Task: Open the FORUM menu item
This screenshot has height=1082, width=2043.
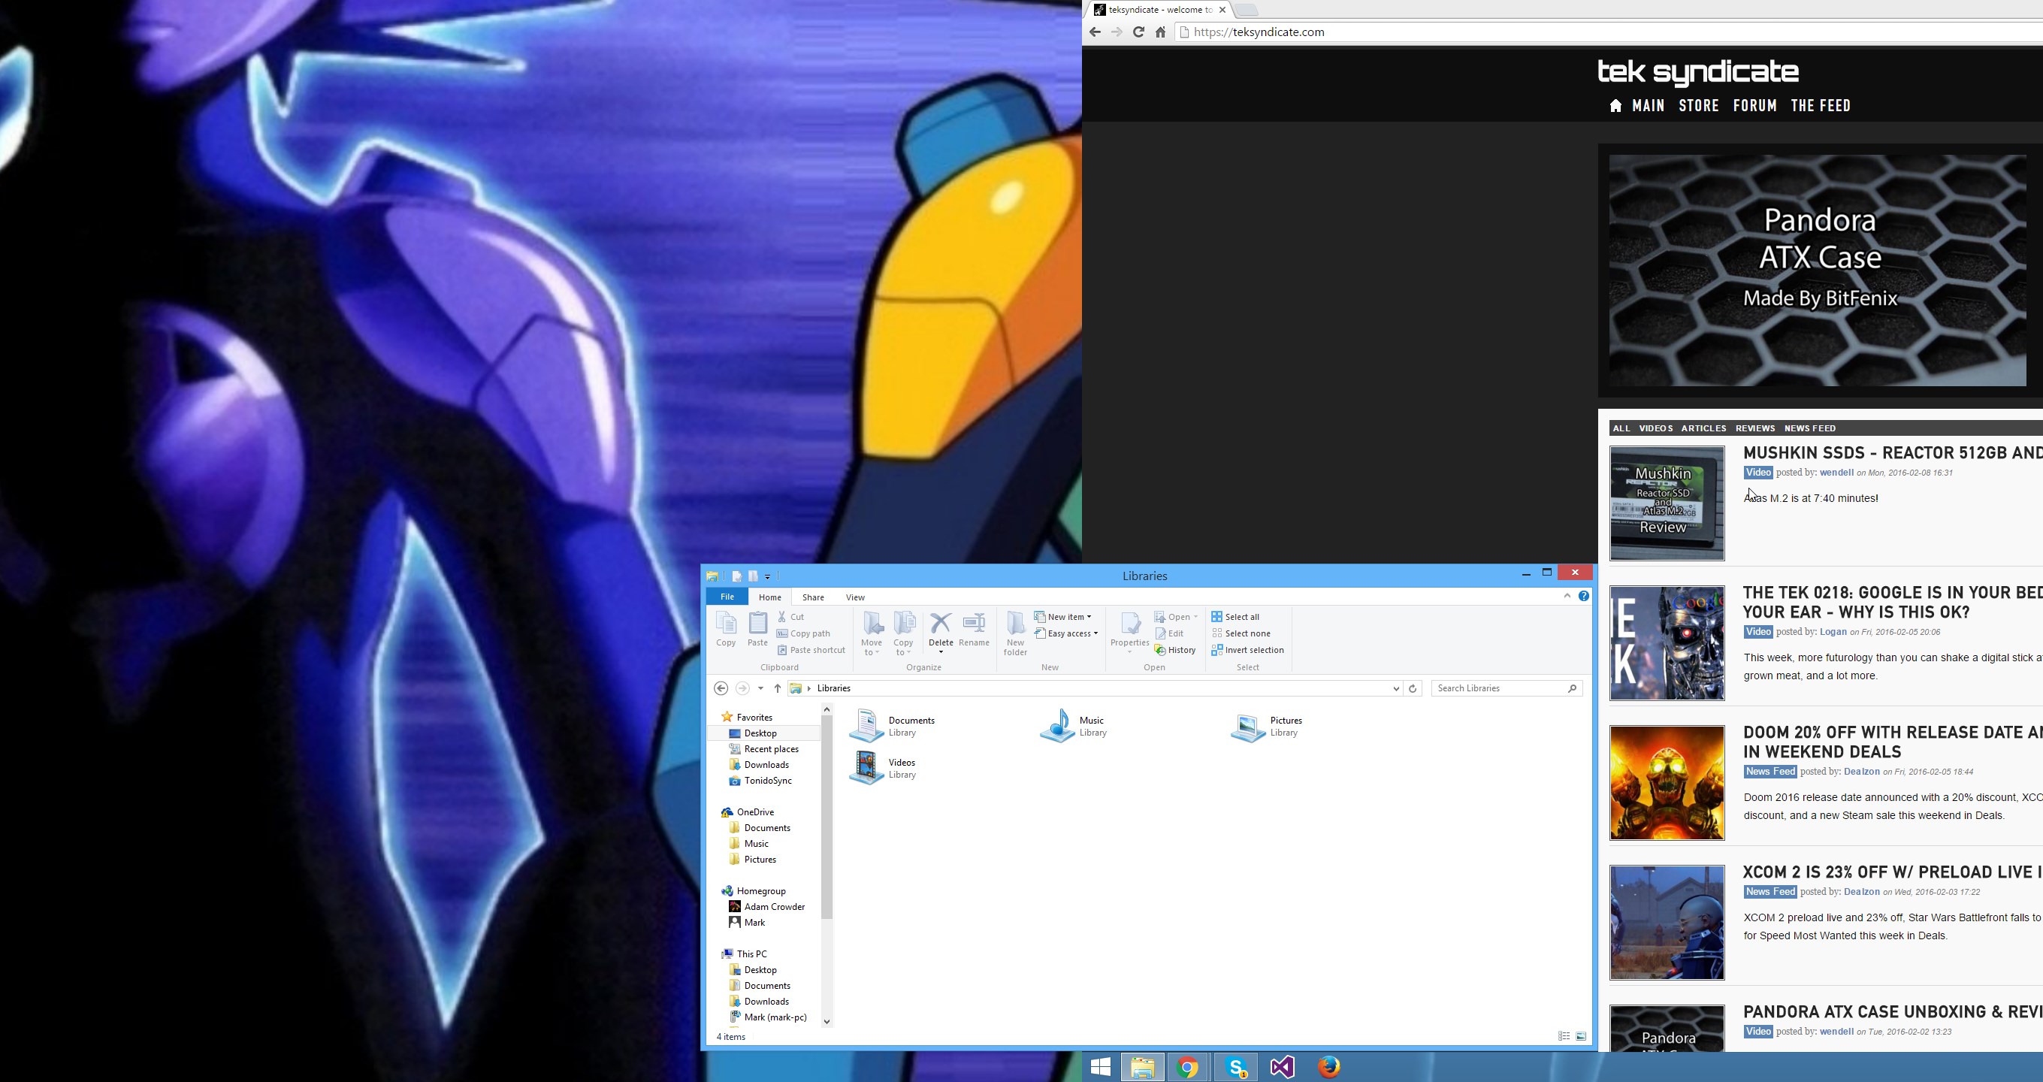Action: (x=1754, y=105)
